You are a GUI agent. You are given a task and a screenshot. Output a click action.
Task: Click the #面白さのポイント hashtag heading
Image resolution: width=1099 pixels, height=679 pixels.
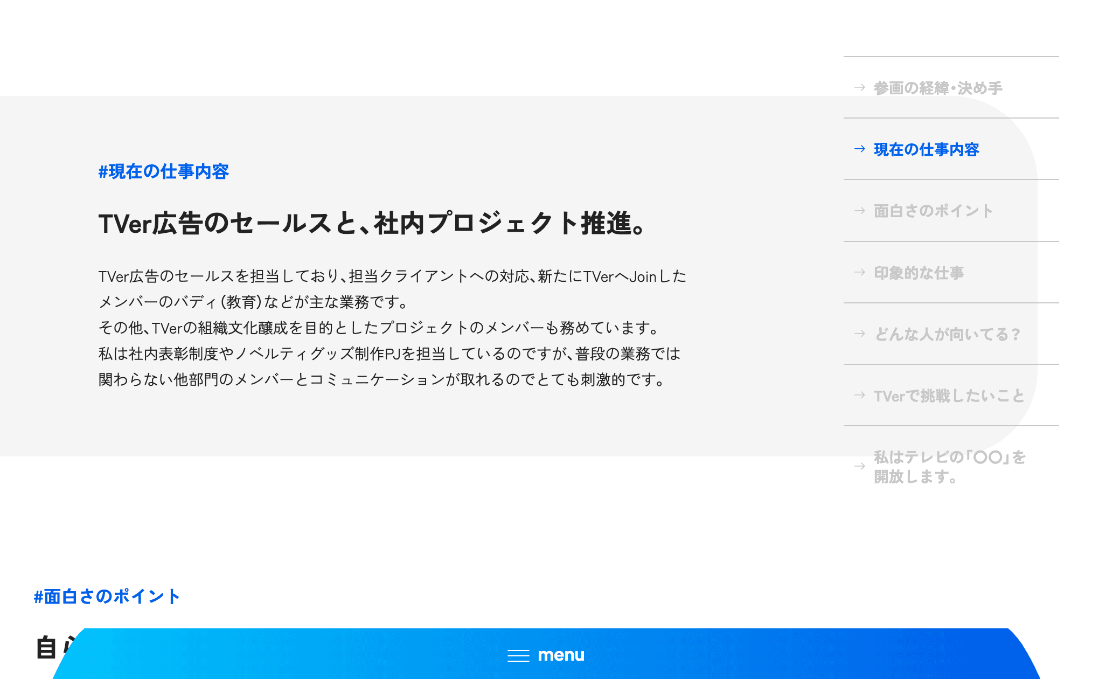[107, 597]
